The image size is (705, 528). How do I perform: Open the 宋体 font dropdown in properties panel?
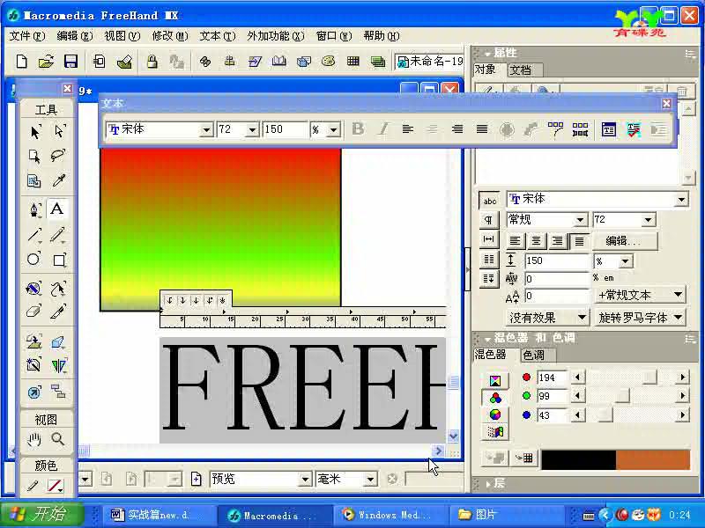[x=681, y=200]
